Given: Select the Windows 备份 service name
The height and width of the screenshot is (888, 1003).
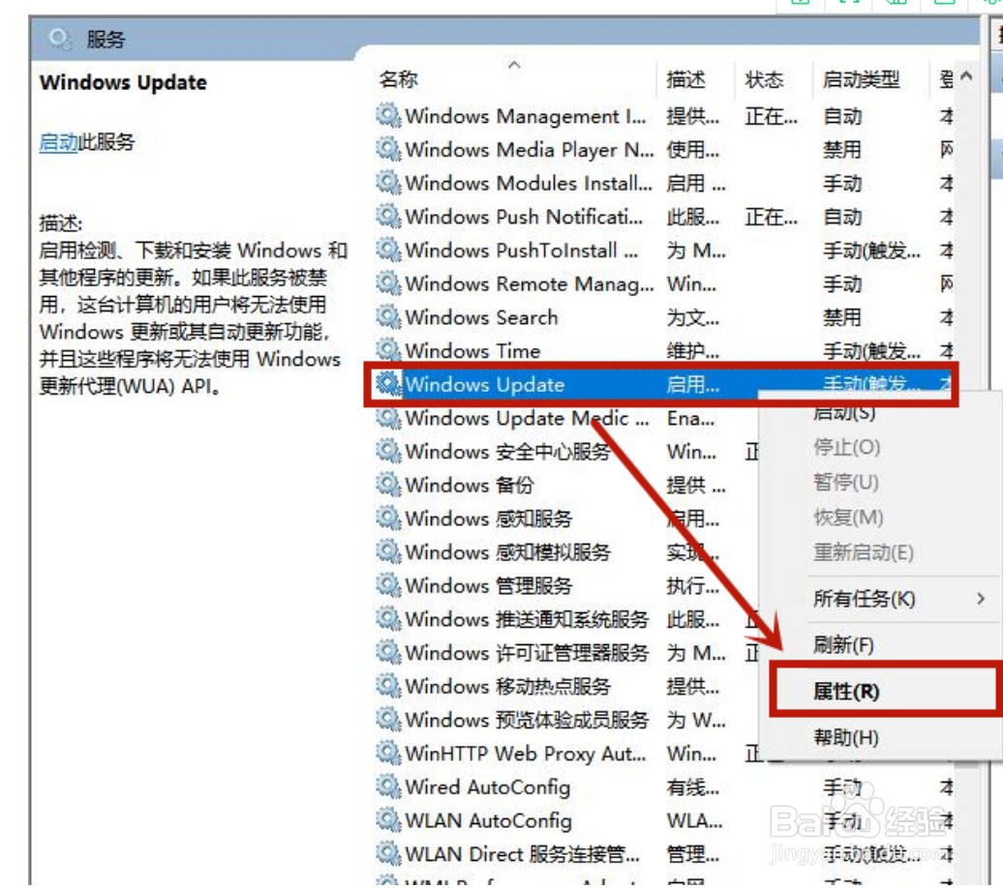Looking at the screenshot, I should pos(469,485).
